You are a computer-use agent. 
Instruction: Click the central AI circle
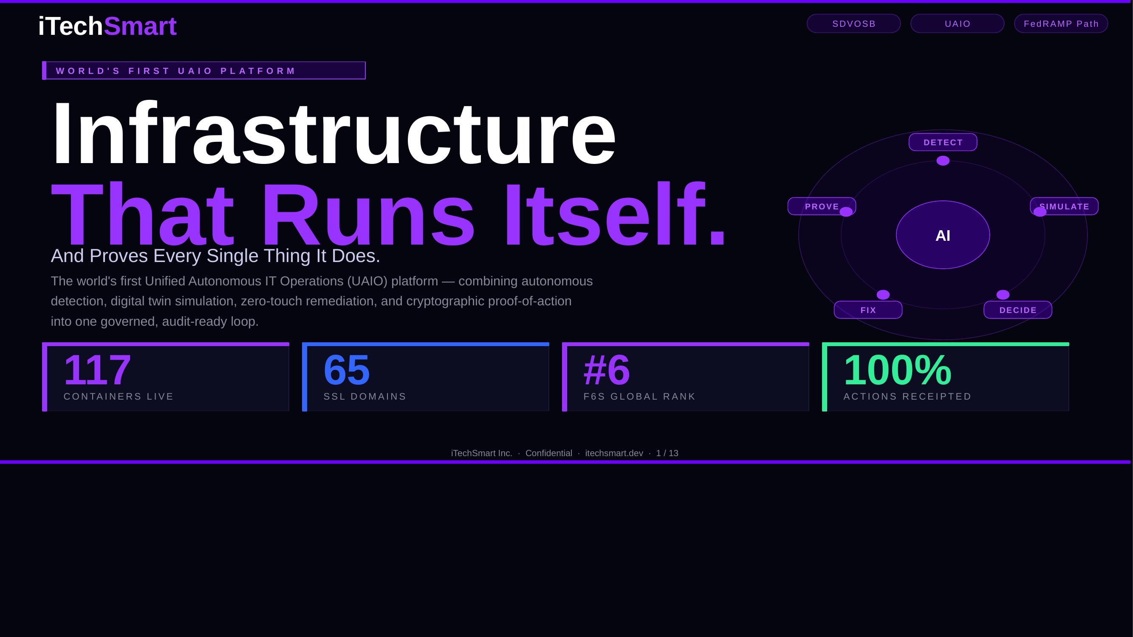click(943, 235)
